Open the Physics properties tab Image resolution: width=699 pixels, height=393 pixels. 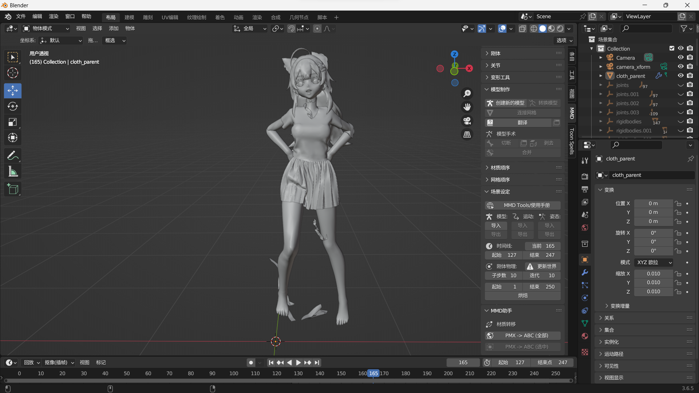click(x=585, y=298)
